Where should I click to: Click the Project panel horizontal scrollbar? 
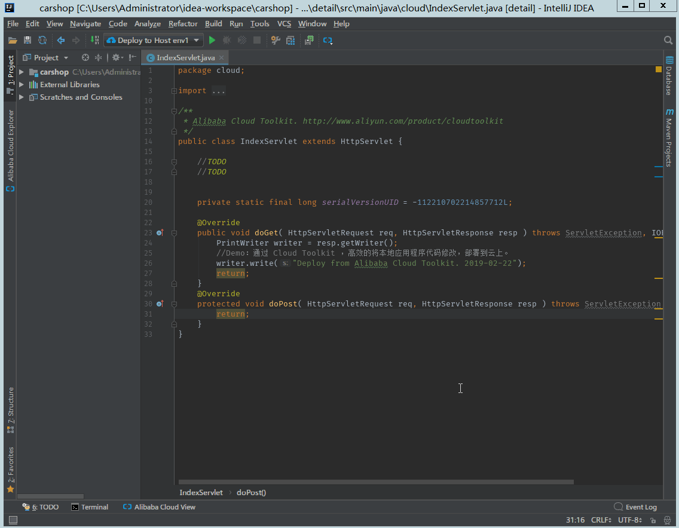[50, 496]
